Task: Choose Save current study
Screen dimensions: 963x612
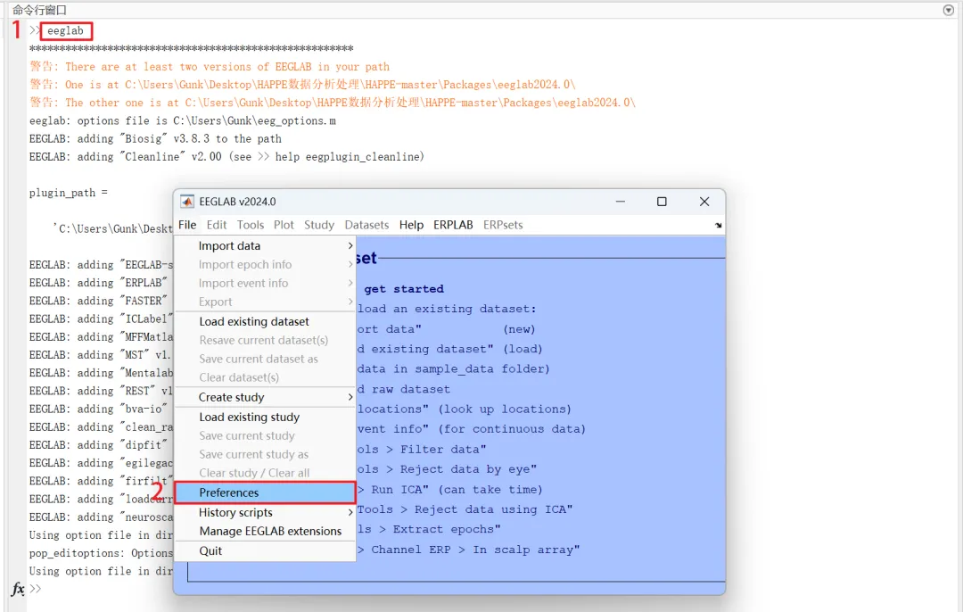Action: [x=266, y=435]
